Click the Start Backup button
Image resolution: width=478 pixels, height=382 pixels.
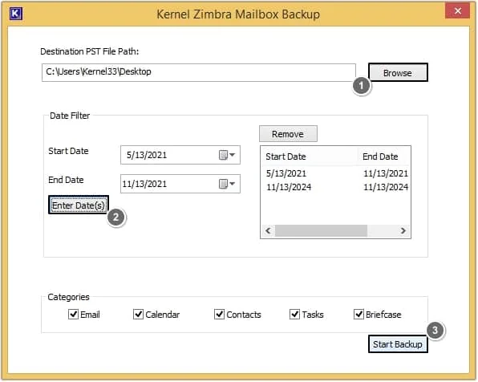click(398, 344)
